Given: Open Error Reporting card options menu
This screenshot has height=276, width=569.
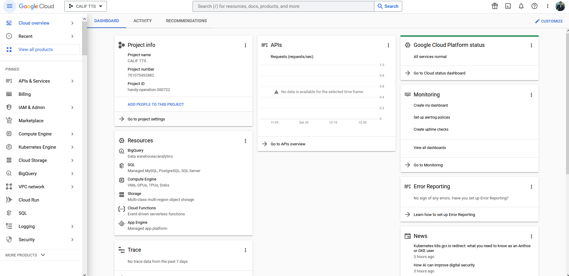Looking at the screenshot, I should (x=531, y=187).
